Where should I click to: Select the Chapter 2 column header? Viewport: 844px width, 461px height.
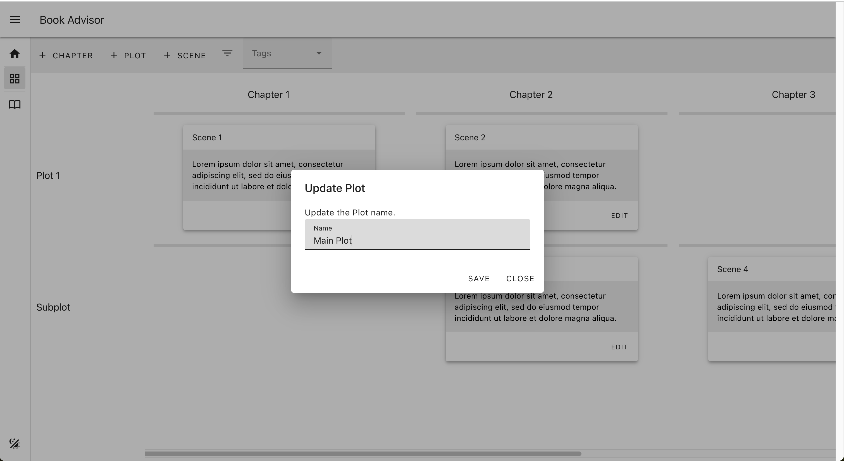tap(531, 95)
